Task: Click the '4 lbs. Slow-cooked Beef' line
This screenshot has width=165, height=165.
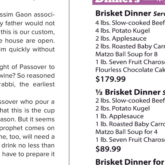Action: pos(130,23)
